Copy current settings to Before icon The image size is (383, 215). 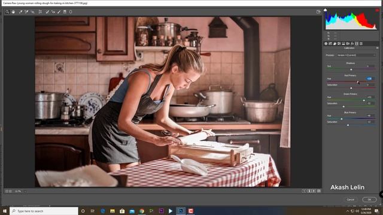(314, 191)
